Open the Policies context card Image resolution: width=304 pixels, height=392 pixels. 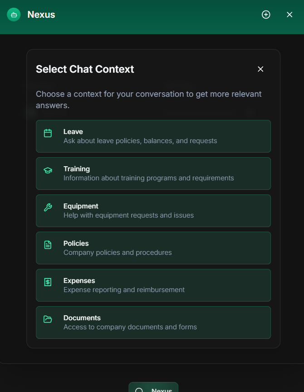pos(153,248)
